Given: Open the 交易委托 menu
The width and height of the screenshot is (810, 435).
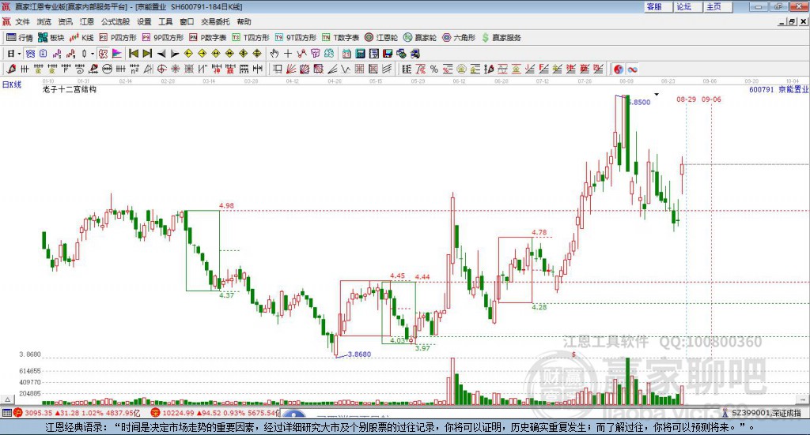Looking at the screenshot, I should click(x=215, y=21).
